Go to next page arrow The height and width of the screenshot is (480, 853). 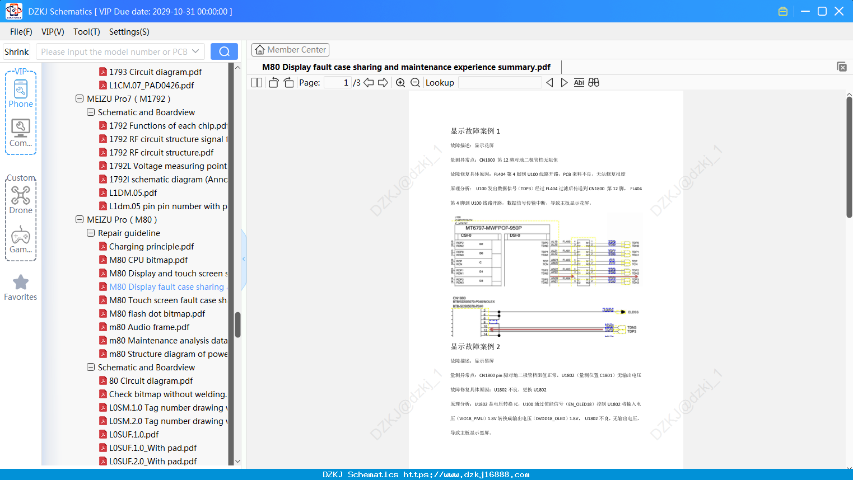(x=383, y=83)
